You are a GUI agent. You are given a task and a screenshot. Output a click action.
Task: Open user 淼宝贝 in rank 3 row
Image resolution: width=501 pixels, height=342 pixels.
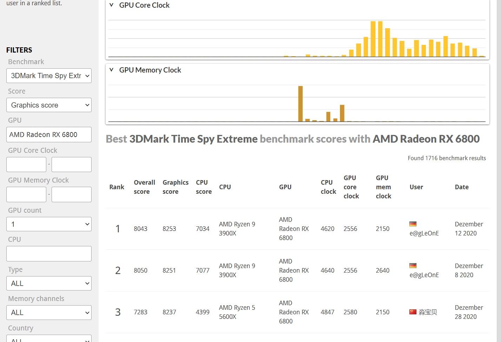pyautogui.click(x=428, y=312)
